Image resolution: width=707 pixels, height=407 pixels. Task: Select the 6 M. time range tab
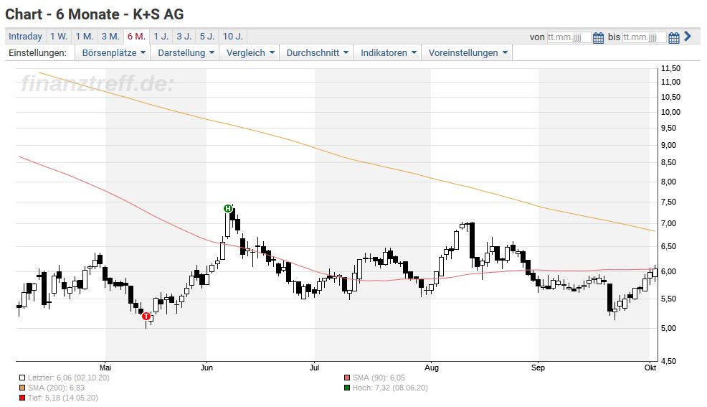[x=137, y=37]
